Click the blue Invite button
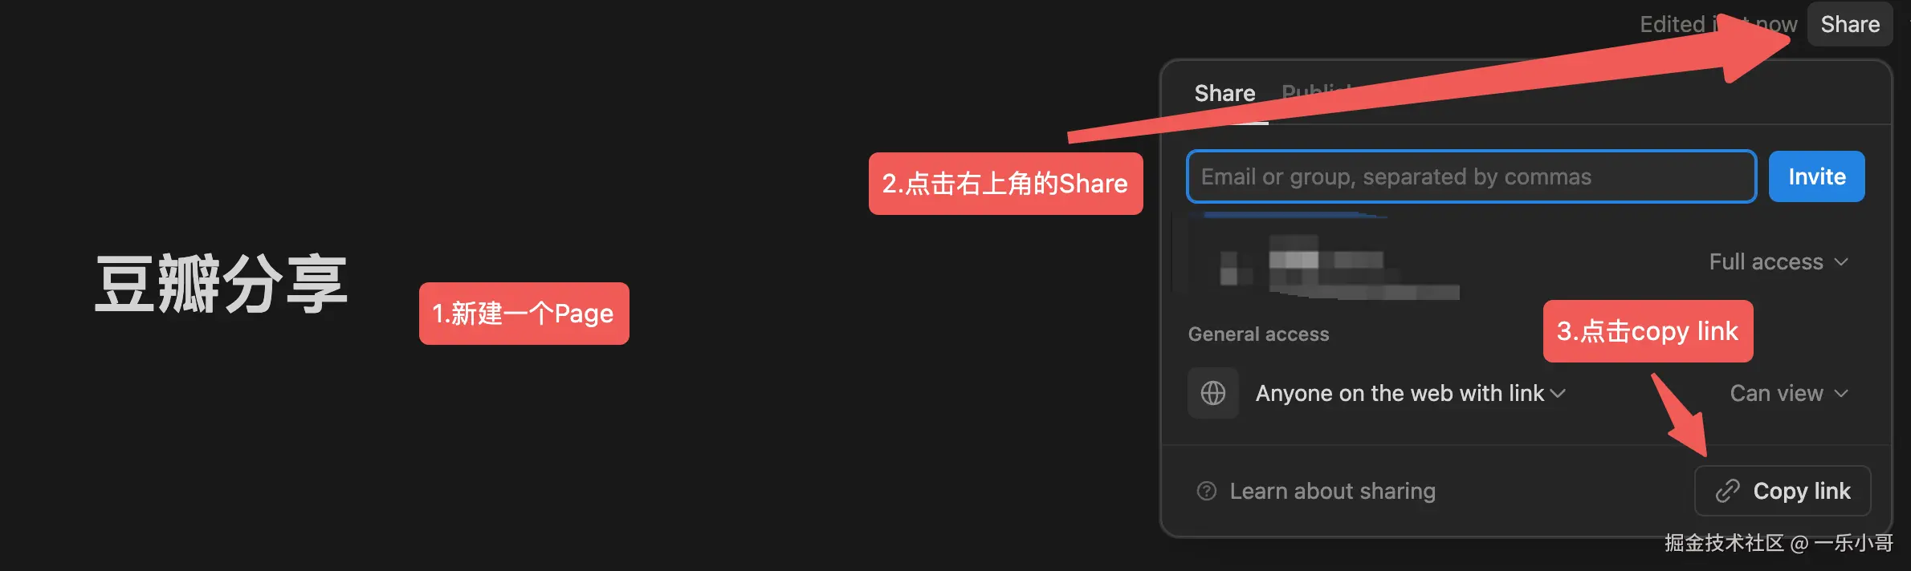 click(1816, 176)
